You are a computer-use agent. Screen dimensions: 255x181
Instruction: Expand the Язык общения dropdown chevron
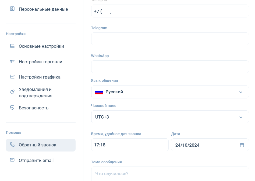[241, 92]
